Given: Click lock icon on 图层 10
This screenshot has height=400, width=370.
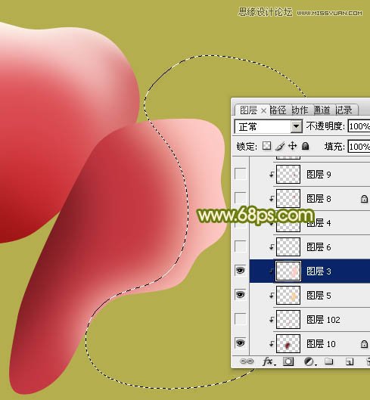Looking at the screenshot, I should tap(364, 344).
